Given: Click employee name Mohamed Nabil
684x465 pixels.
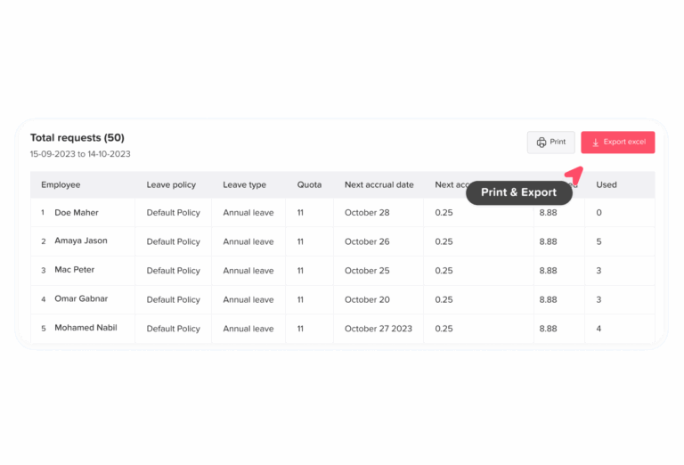Looking at the screenshot, I should coord(85,328).
